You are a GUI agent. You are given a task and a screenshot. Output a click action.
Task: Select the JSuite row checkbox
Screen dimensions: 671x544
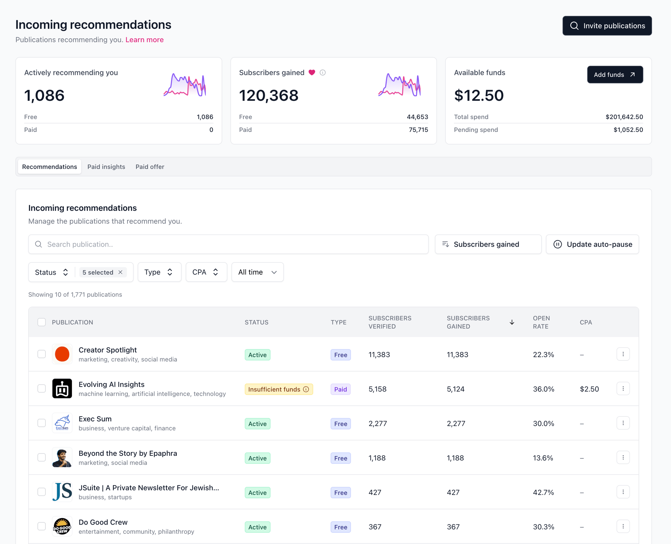coord(42,492)
